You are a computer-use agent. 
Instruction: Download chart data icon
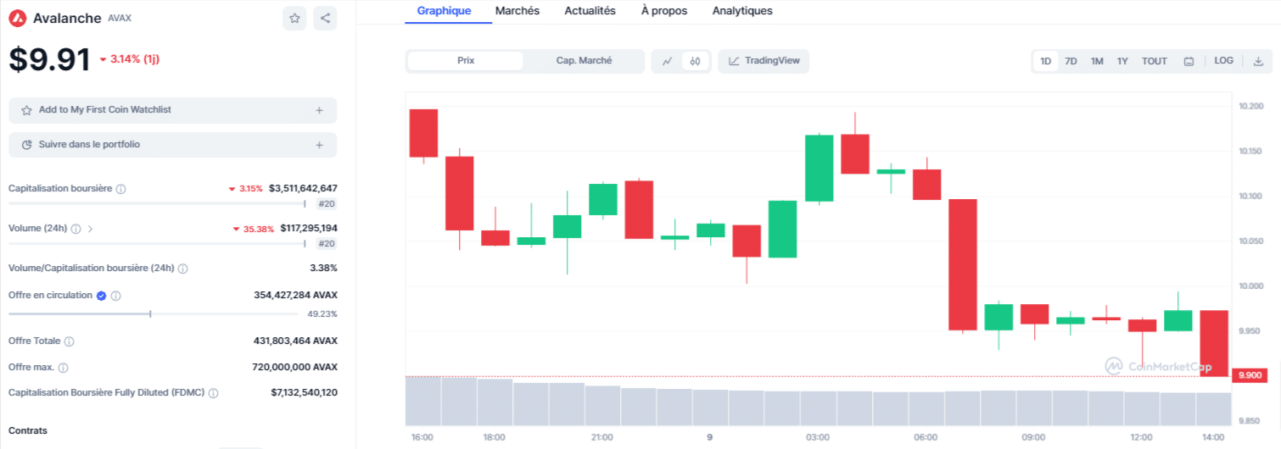point(1258,61)
